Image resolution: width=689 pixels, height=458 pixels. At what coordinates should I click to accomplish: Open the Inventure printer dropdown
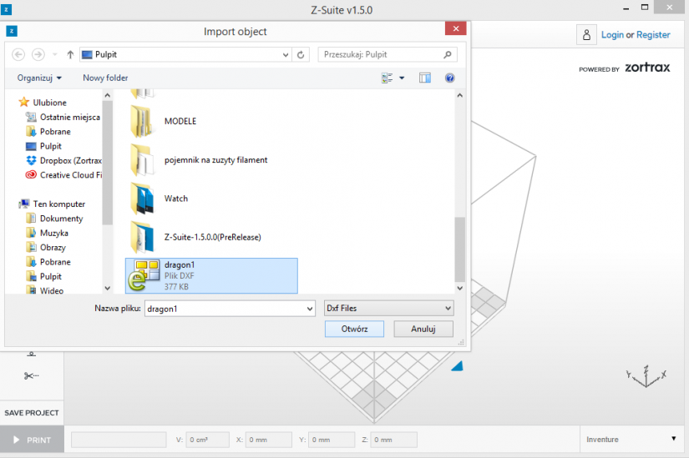click(x=631, y=439)
